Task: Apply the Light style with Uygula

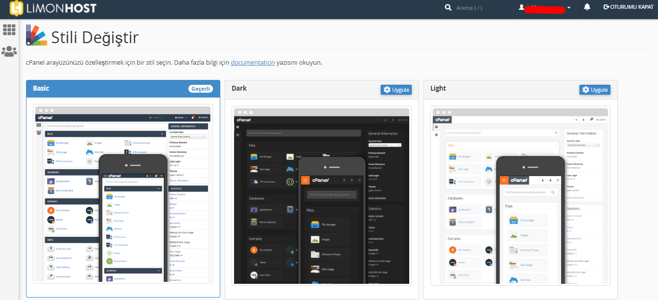Action: [595, 90]
